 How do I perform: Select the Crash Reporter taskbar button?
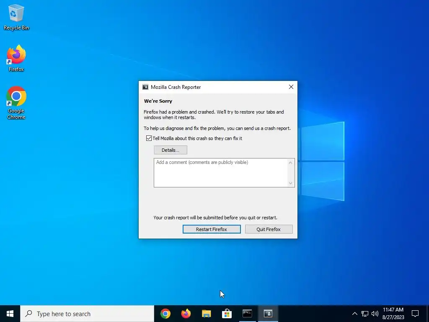click(268, 314)
